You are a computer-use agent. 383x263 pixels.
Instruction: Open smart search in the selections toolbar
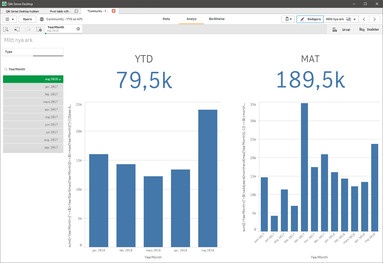(6, 29)
